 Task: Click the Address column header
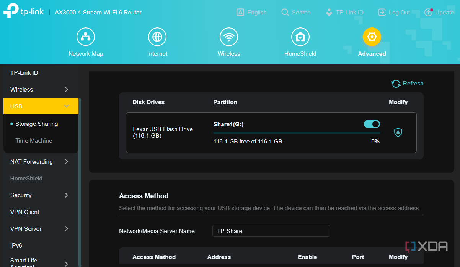pyautogui.click(x=219, y=257)
